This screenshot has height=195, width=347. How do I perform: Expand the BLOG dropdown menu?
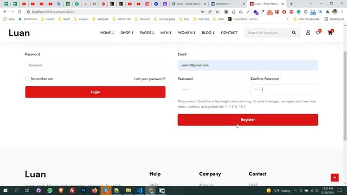point(208,32)
